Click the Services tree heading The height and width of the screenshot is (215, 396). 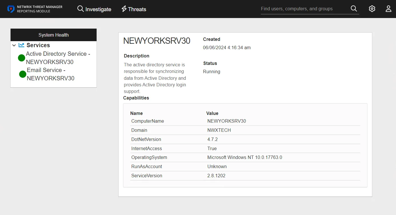(x=38, y=45)
